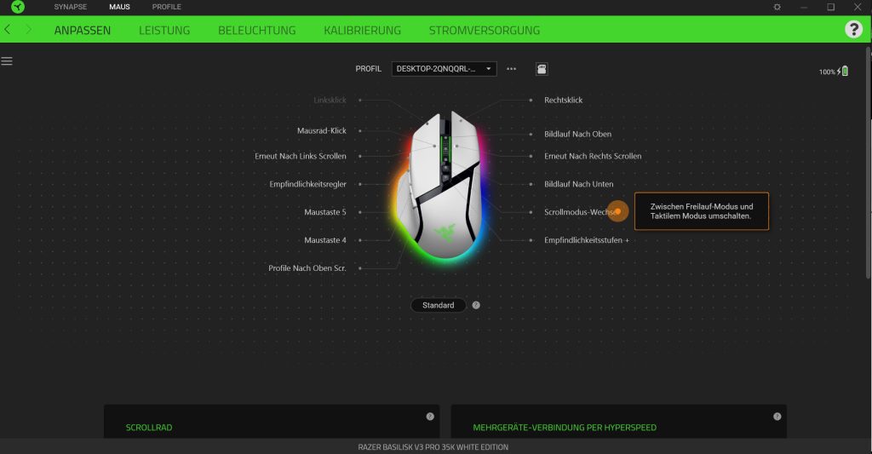Click the Standard mode button
Viewport: 872px width, 454px height.
point(439,305)
